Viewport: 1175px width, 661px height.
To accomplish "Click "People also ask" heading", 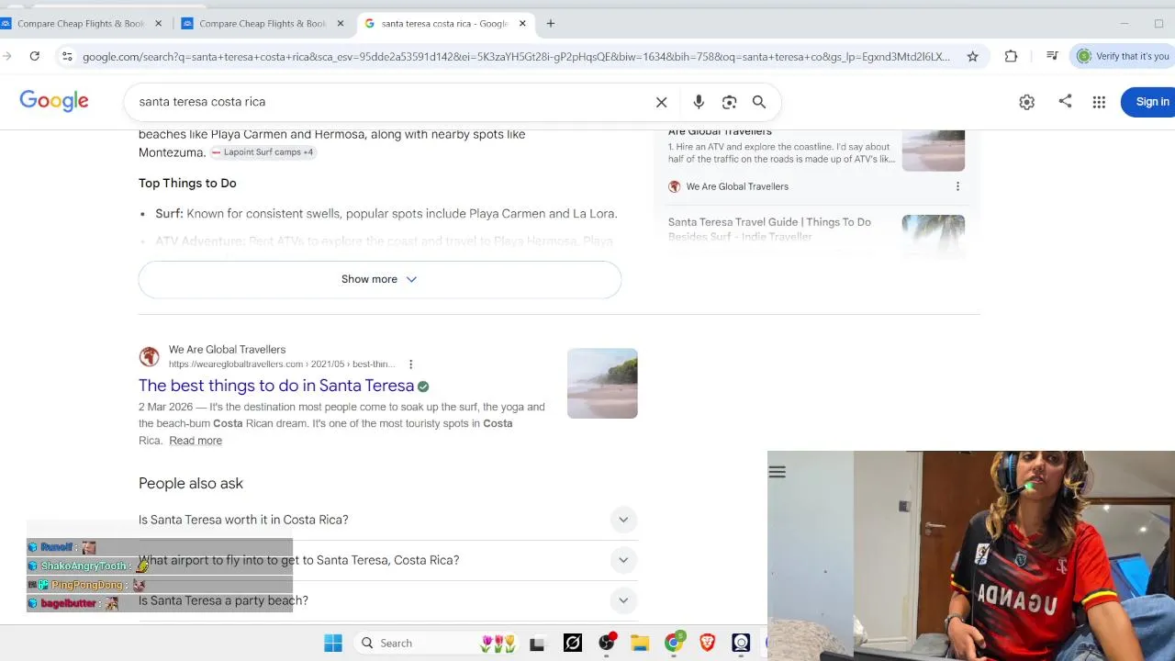I will point(191,483).
